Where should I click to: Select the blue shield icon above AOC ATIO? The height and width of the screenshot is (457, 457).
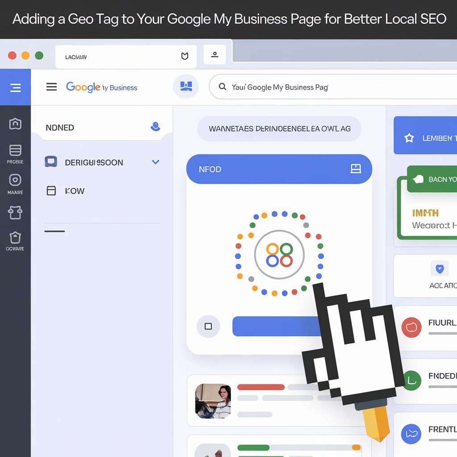pyautogui.click(x=440, y=269)
